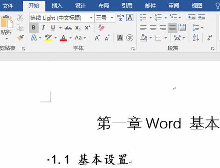Open Clipboard pane dialog launcher
Screen dimensions: 220x168
[x=24, y=49]
